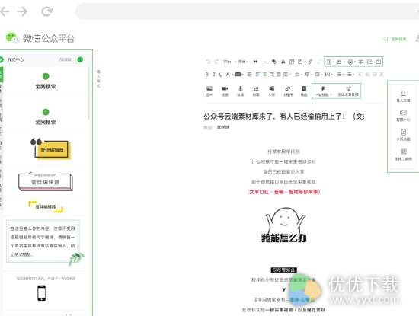Open 配图中心 in the right panel
The width and height of the screenshot is (419, 316).
click(x=403, y=116)
